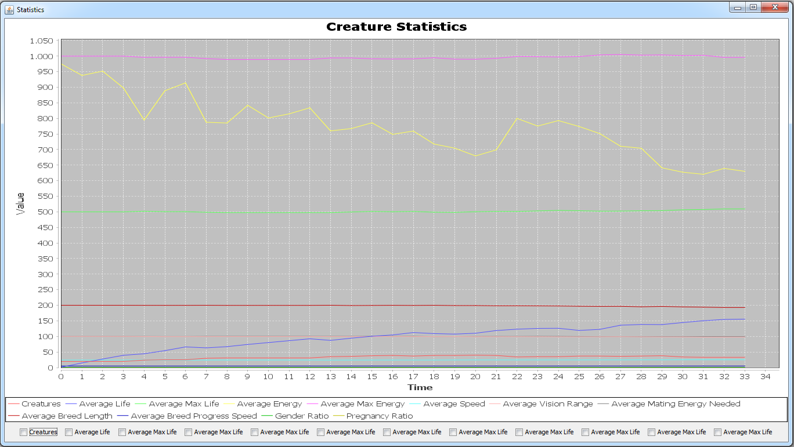This screenshot has width=794, height=447.
Task: Select the Average Vision Range legend entry
Action: [x=541, y=404]
